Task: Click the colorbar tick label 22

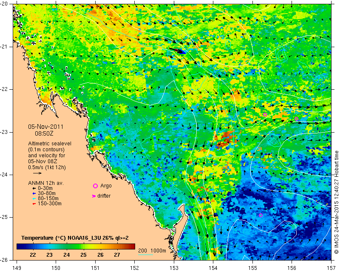Action: pos(33,255)
